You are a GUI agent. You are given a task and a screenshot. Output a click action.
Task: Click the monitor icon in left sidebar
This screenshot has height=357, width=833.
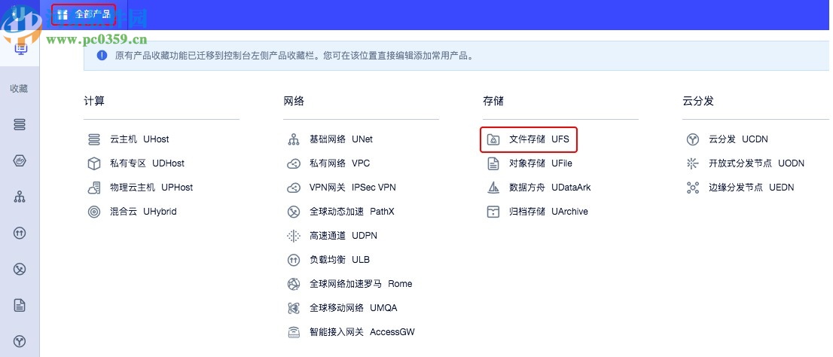[20, 48]
